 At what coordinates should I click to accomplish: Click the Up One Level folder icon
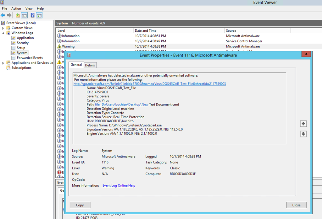[18, 15]
